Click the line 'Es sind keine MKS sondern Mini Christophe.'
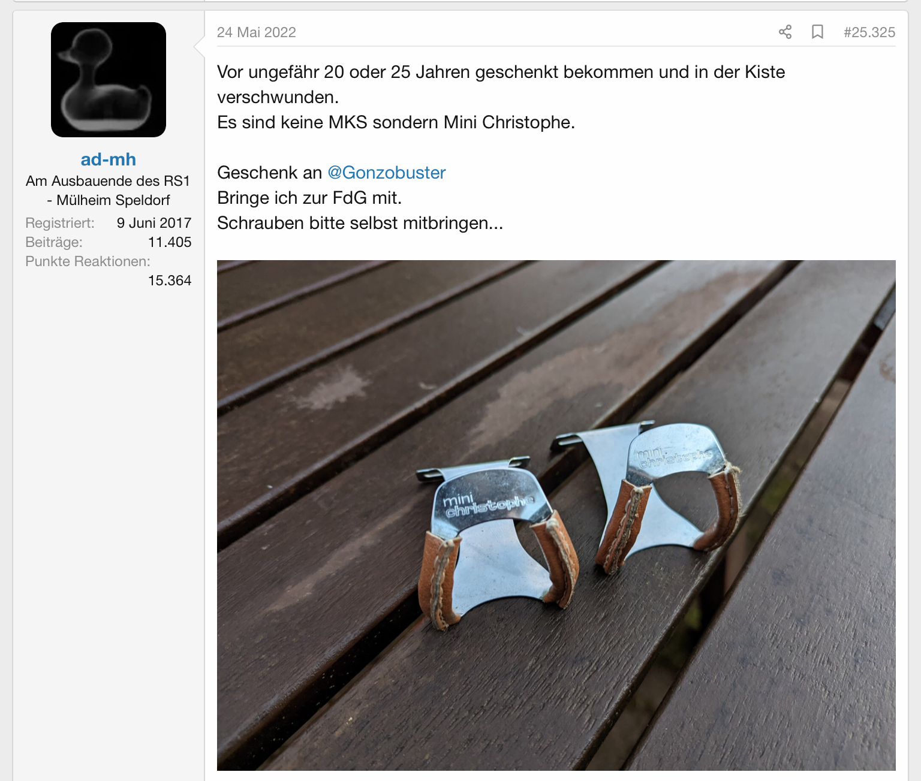 [396, 122]
